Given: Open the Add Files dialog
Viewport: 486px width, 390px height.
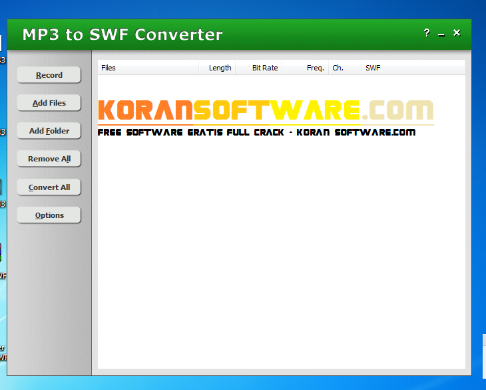Looking at the screenshot, I should [49, 103].
